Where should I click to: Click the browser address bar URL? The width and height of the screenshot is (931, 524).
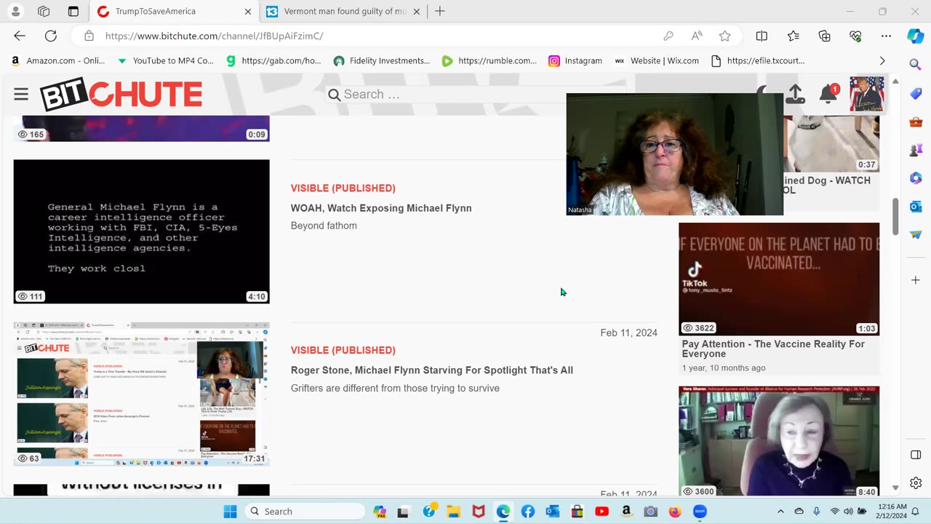214,36
